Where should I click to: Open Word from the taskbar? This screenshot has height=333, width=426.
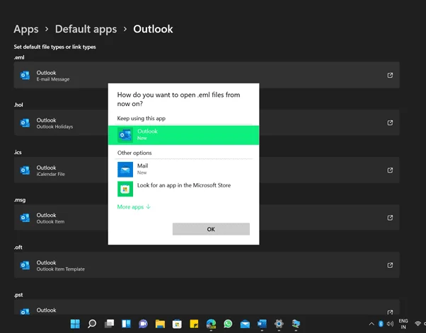262,324
